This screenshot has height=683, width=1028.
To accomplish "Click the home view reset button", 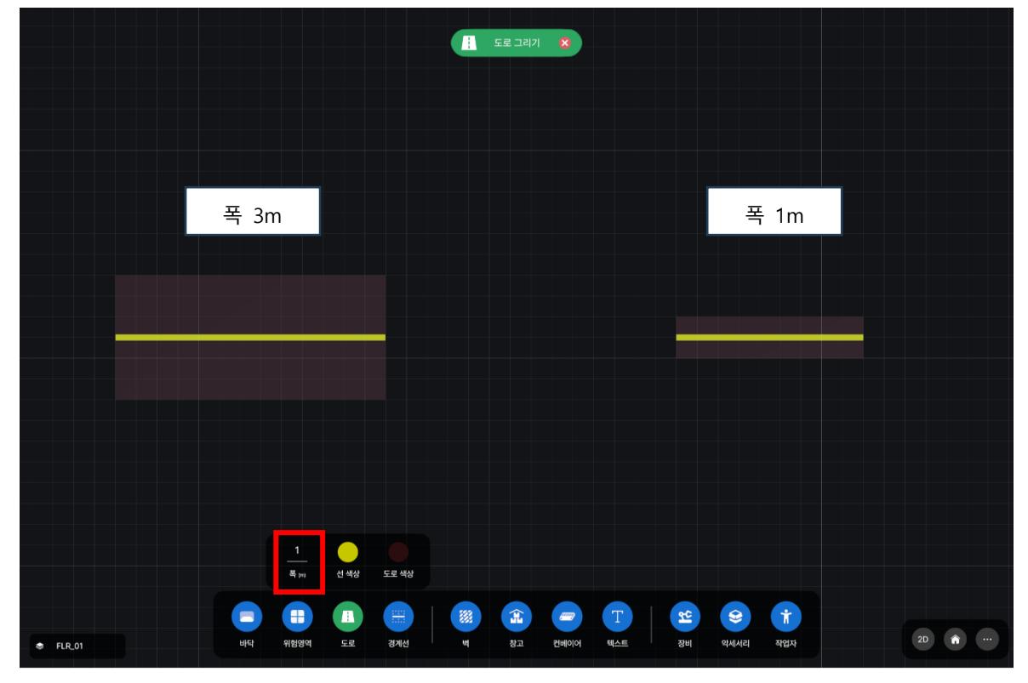I will [956, 639].
